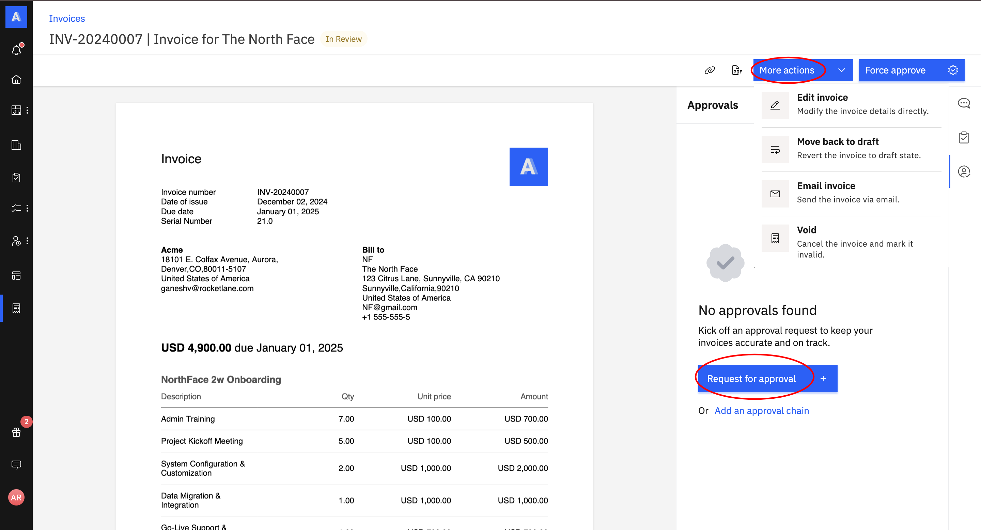Click the notifications bell icon

pos(16,50)
